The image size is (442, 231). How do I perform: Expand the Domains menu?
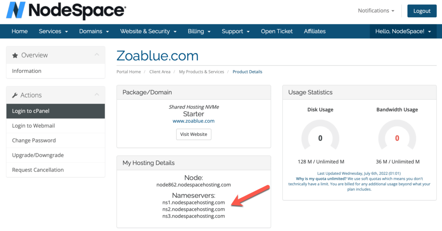[94, 31]
